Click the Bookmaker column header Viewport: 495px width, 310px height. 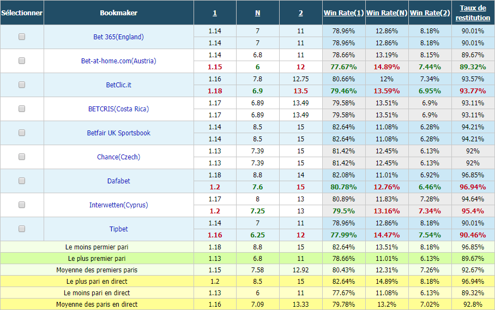click(118, 13)
